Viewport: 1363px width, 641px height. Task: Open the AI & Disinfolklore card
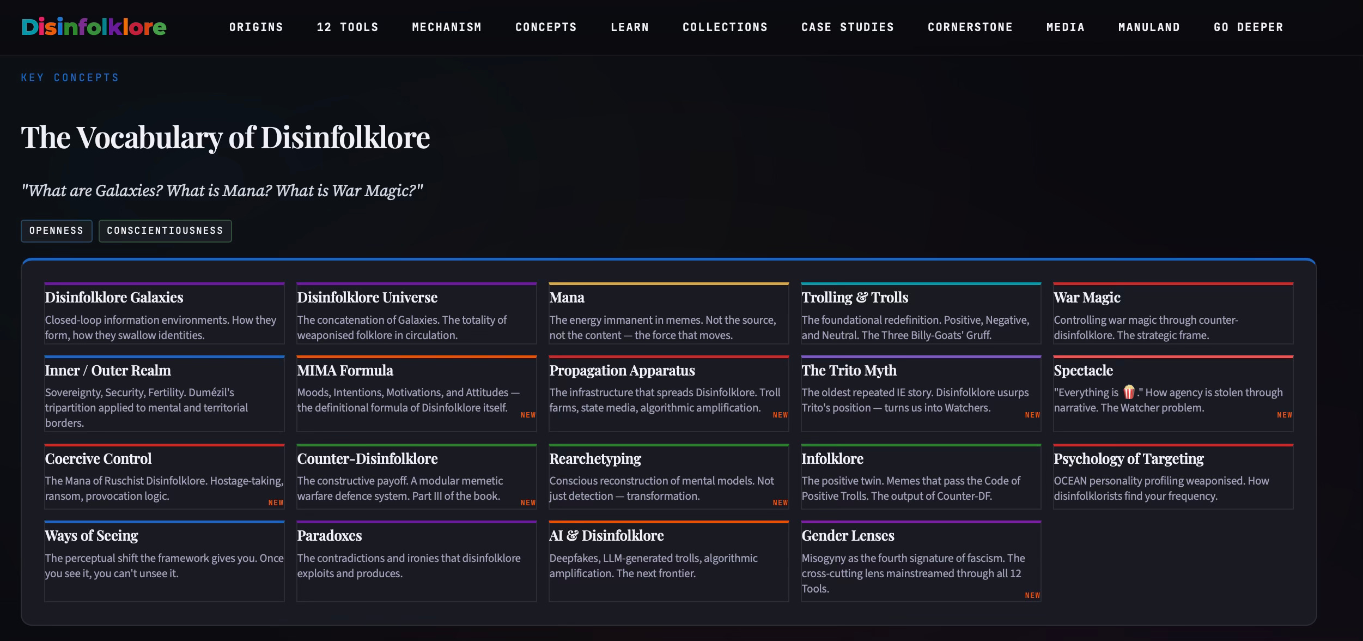click(x=668, y=560)
